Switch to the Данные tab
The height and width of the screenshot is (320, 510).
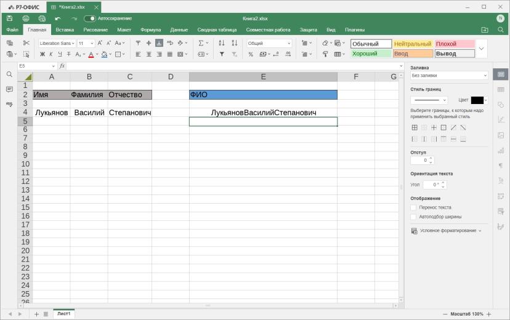pyautogui.click(x=179, y=30)
